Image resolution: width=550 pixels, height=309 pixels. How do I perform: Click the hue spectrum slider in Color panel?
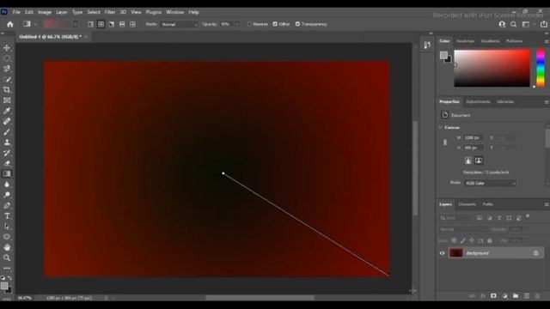(x=541, y=68)
